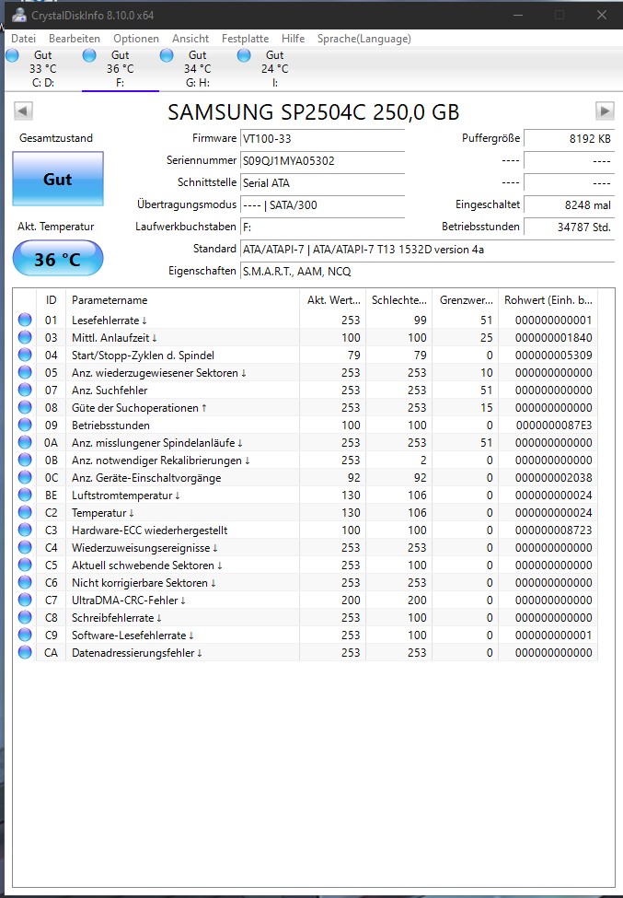Screen dimensions: 623x898
Task: Click the Firmware field VT100-33
Action: 322,138
